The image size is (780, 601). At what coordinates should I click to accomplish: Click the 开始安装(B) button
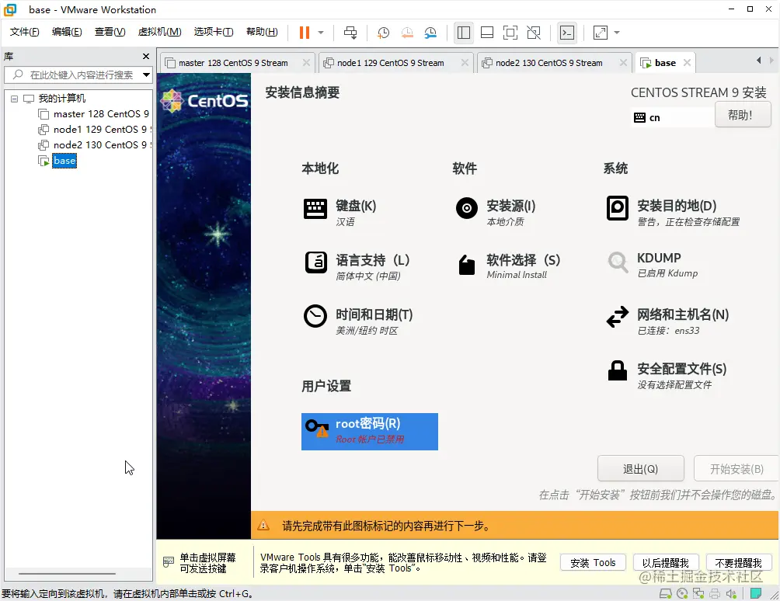pos(736,469)
